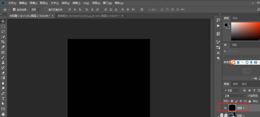Select the Eyedropper tool
The height and width of the screenshot is (117, 260).
click(3, 47)
